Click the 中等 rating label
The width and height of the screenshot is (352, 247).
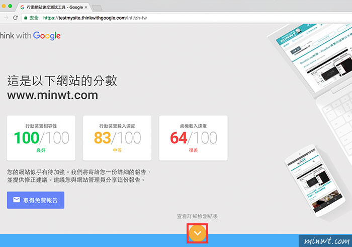click(117, 150)
